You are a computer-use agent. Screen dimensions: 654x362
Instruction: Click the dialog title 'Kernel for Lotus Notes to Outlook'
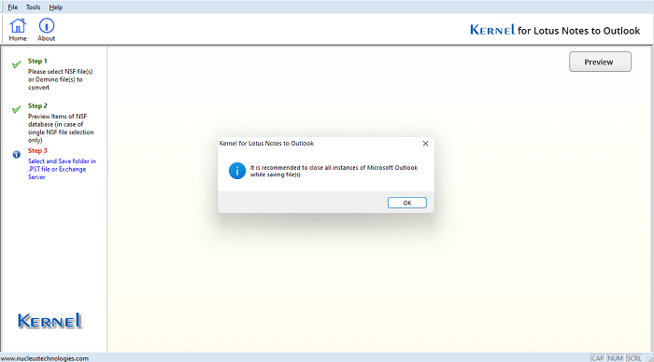[266, 144]
